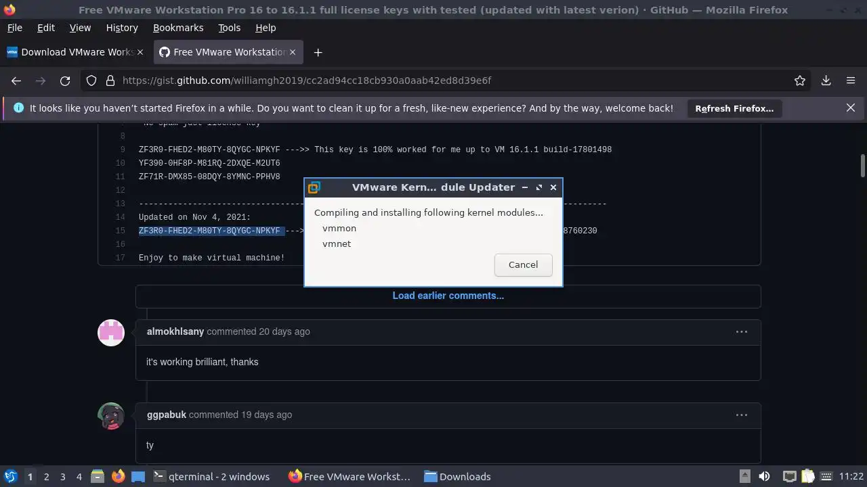867x487 pixels.
Task: Open the View menu
Action: tap(80, 28)
